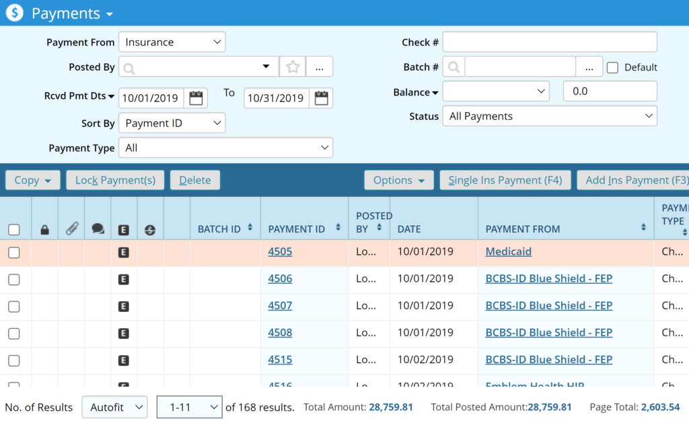Click the E icon on payment 4505 row

(123, 252)
